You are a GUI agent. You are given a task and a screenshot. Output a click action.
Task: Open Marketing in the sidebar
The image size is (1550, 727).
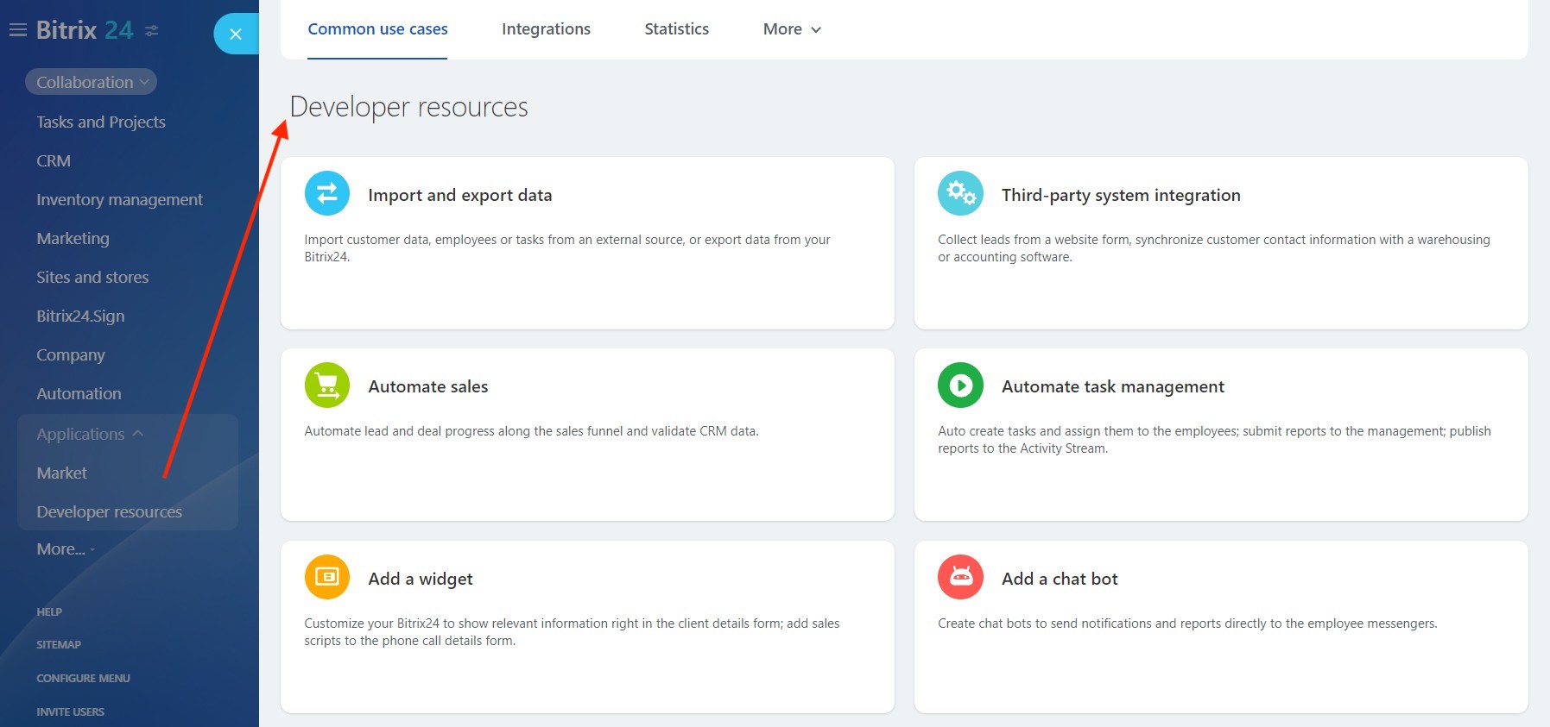click(x=73, y=238)
